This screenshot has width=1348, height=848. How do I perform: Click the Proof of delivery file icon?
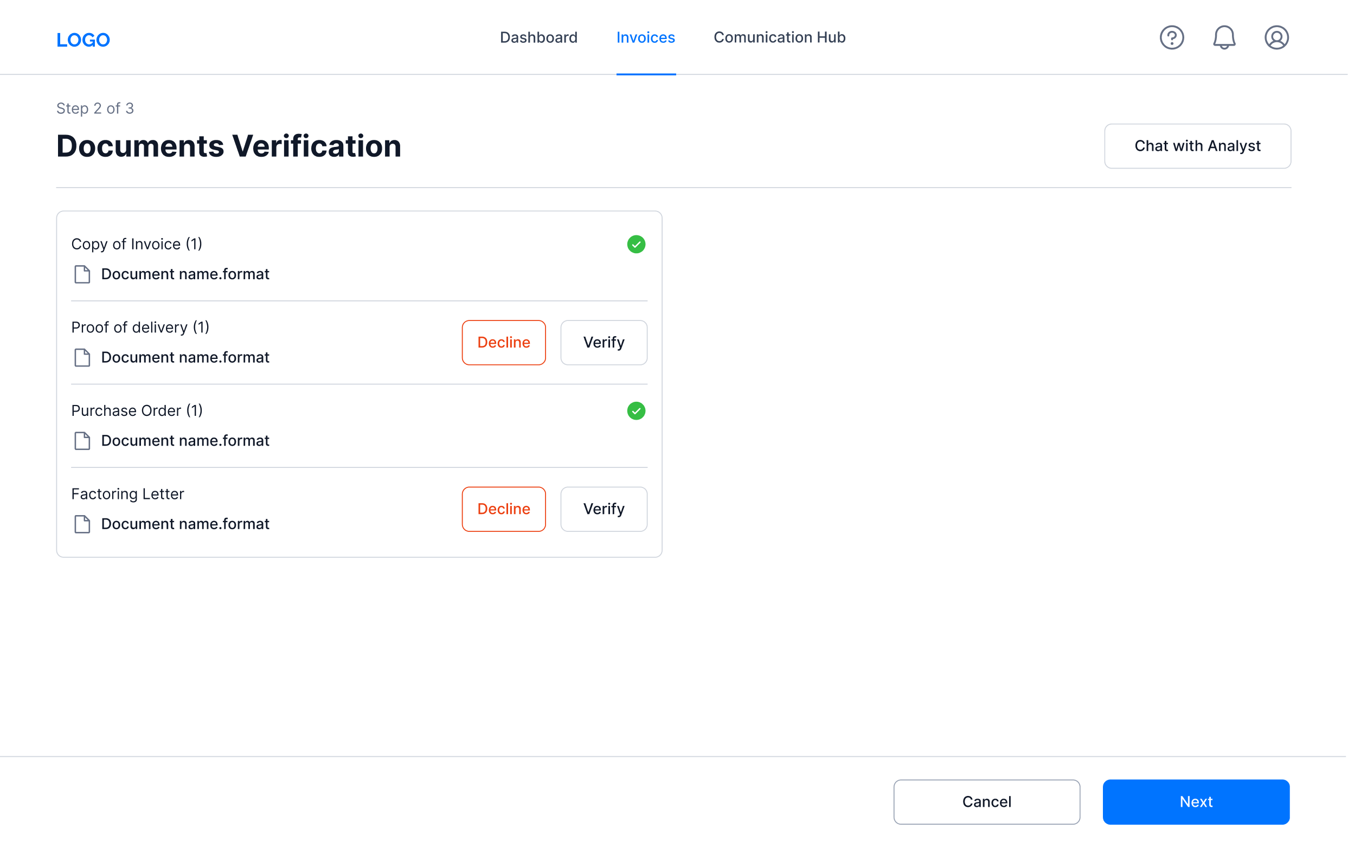click(x=82, y=358)
